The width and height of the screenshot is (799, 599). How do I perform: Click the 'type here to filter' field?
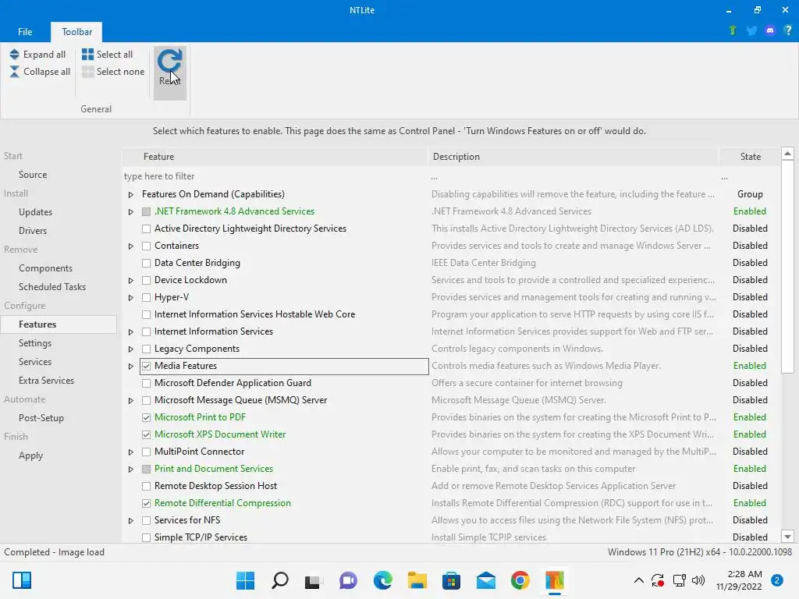[275, 176]
